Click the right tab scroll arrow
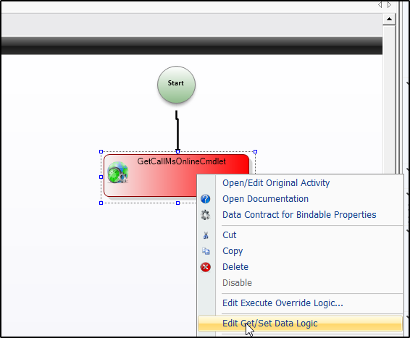 tap(389, 4)
